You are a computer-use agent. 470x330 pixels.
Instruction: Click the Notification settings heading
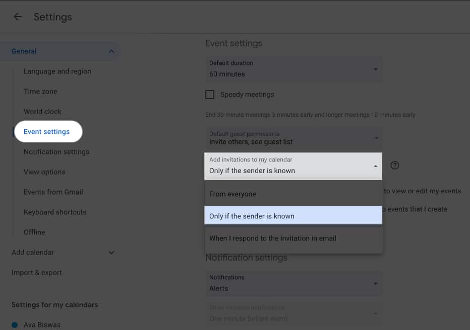(x=247, y=258)
